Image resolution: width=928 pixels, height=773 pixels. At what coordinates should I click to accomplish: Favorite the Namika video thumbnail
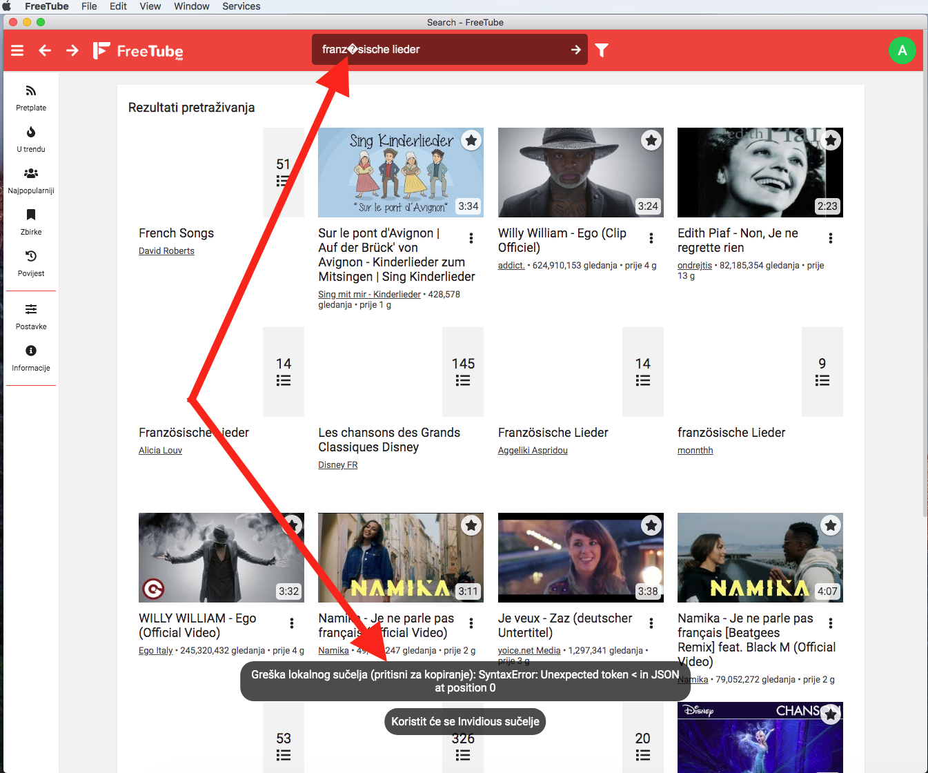click(471, 525)
